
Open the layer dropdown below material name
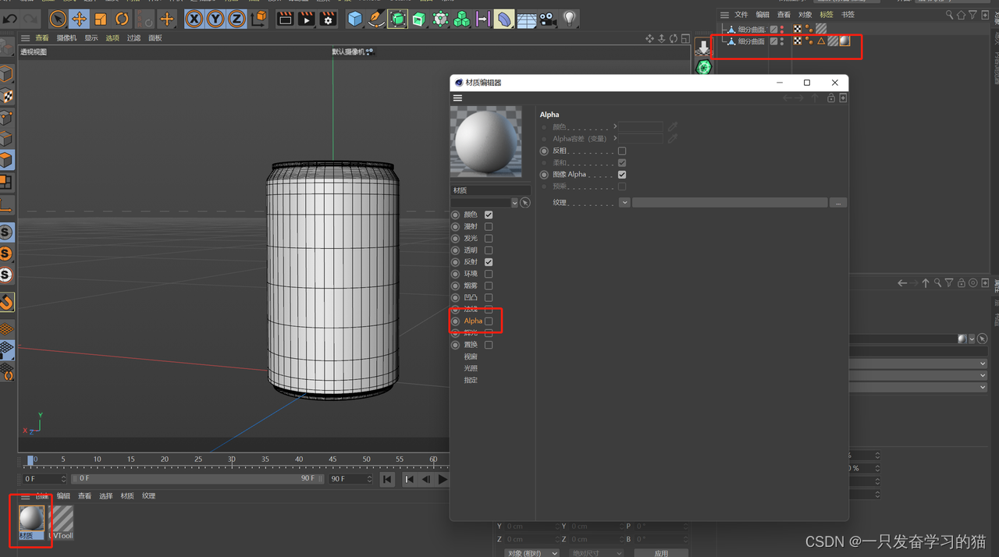pyautogui.click(x=514, y=203)
